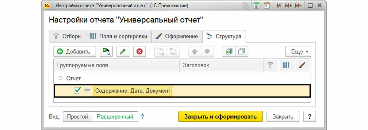
Task: Click the brush formatting column header
Action: [302, 65]
